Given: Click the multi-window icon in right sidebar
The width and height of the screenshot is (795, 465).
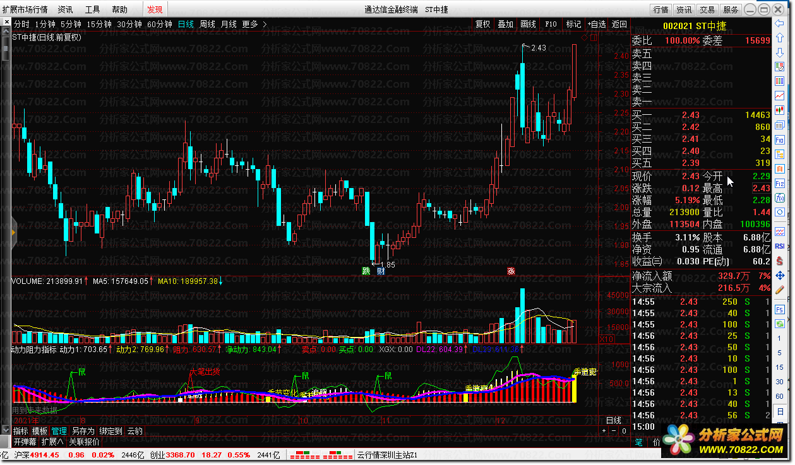Looking at the screenshot, I should (779, 124).
